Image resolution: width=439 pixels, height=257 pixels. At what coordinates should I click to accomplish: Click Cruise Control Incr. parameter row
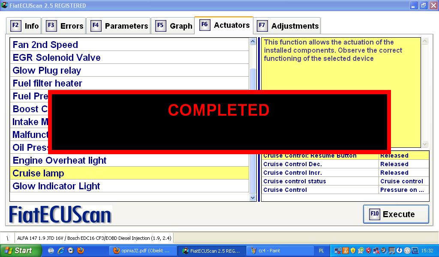(345, 173)
